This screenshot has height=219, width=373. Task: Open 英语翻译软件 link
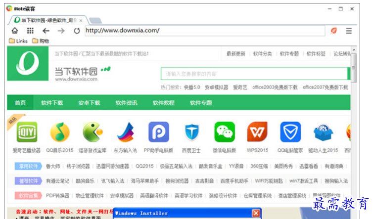point(154,196)
